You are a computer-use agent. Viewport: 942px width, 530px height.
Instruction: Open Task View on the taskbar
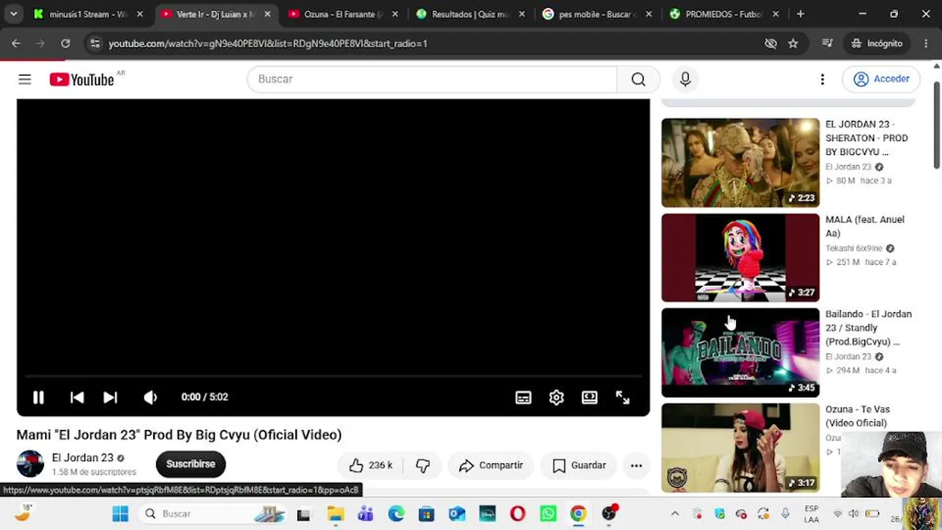[x=303, y=514]
